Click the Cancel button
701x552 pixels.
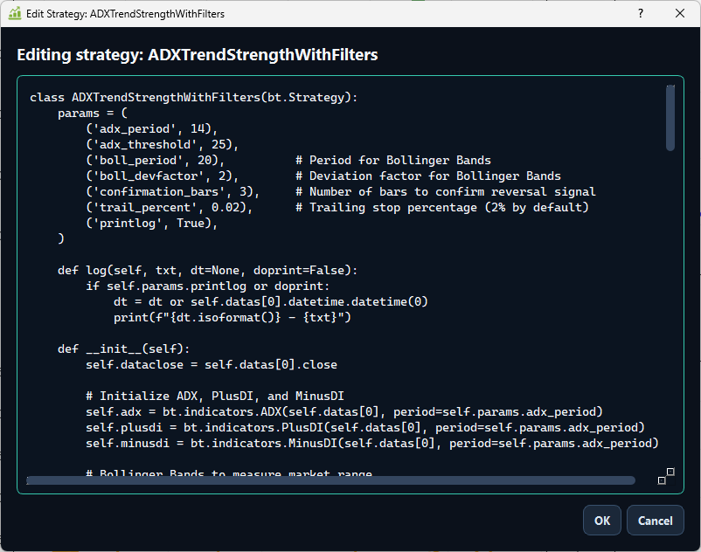(x=655, y=521)
